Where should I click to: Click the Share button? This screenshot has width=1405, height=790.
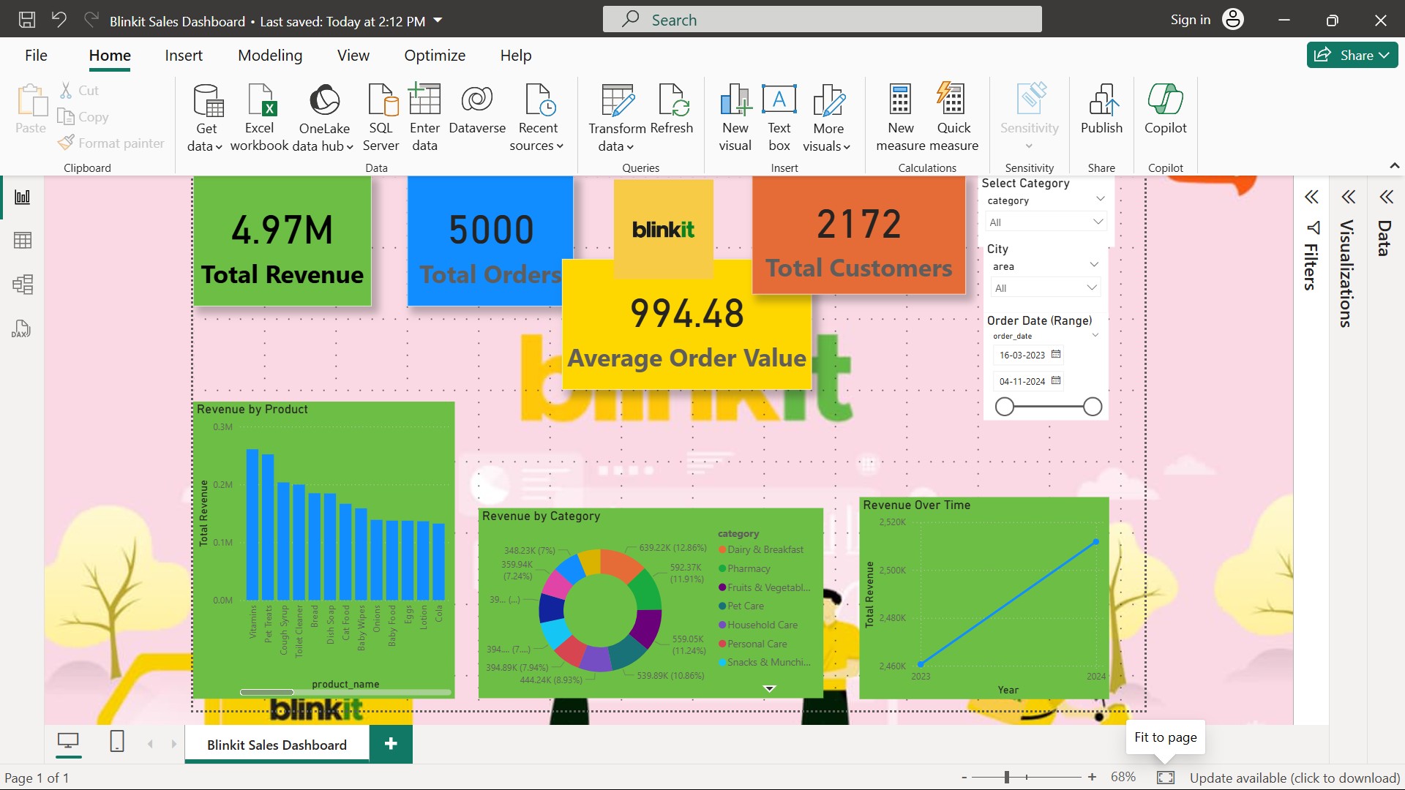pos(1352,55)
